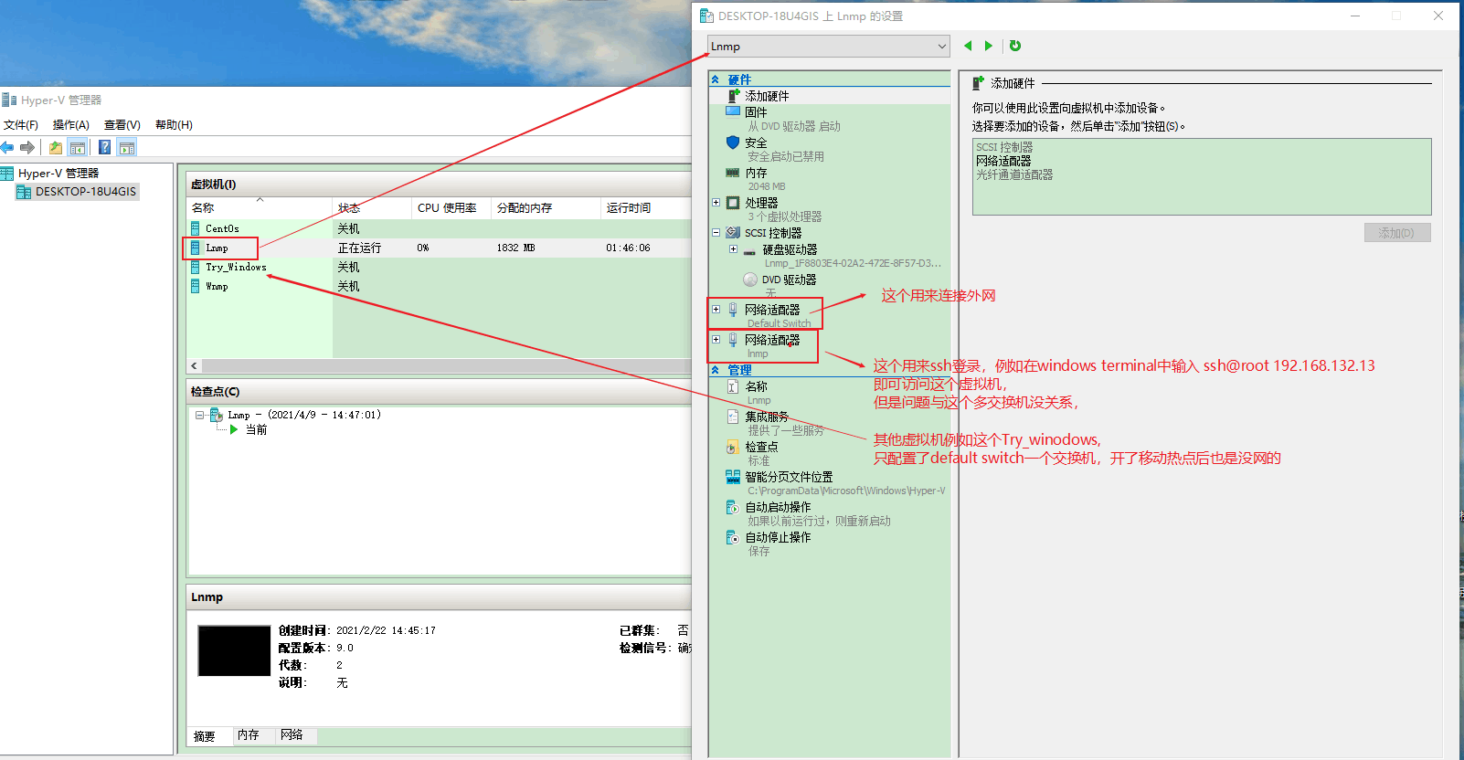Switch to the 摘要 tab
1464x760 pixels.
click(205, 736)
